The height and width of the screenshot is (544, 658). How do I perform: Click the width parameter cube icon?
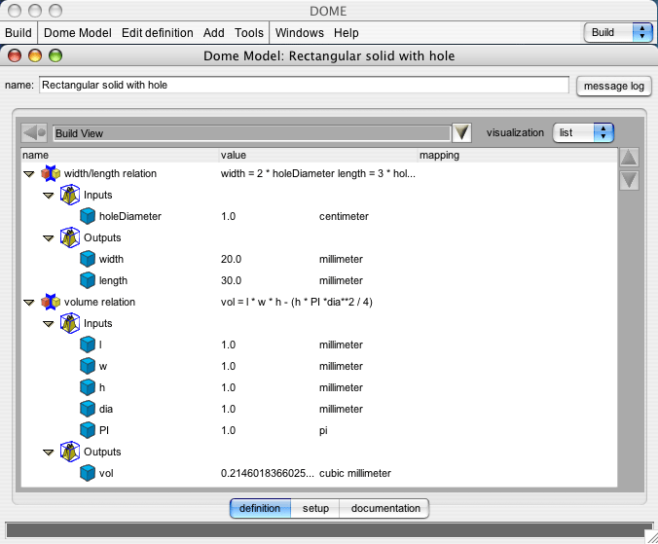[88, 259]
